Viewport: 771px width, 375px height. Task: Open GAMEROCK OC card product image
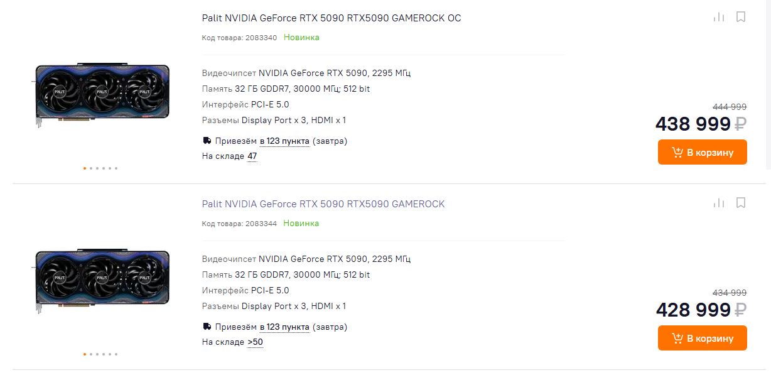tap(102, 95)
